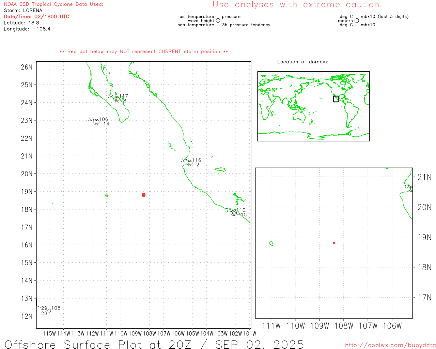This screenshot has width=436, height=349.
Task: Click the 26N latitude label
Action: tap(27, 67)
